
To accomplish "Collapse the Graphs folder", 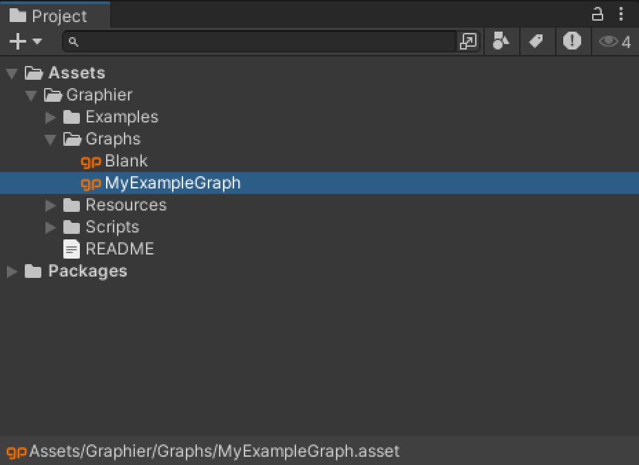I will (50, 139).
